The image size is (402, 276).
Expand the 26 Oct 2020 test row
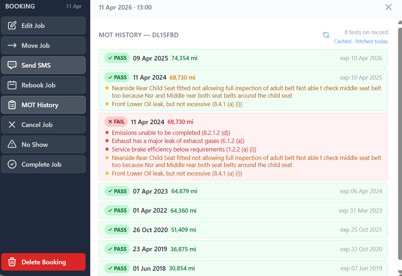coord(243,230)
